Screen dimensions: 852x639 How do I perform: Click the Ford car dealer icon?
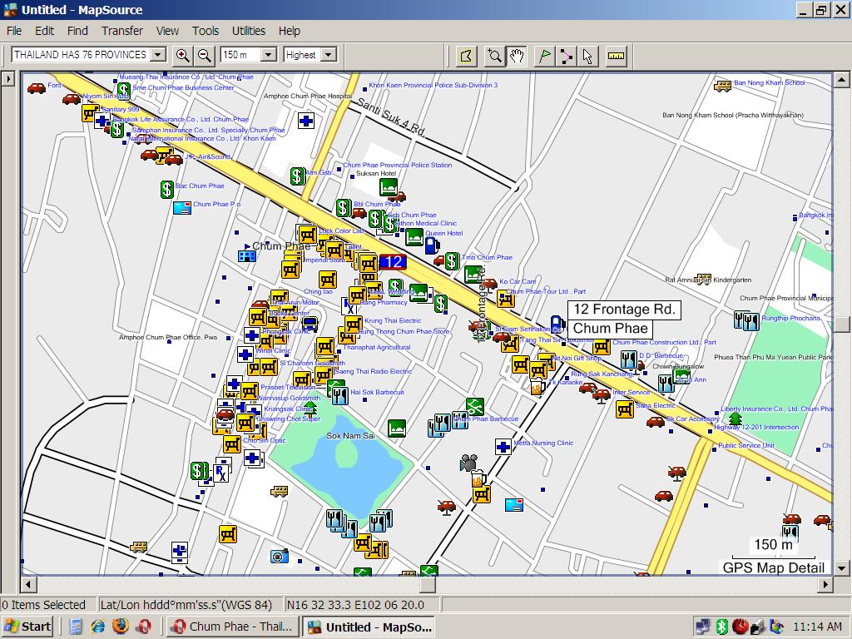[x=37, y=88]
